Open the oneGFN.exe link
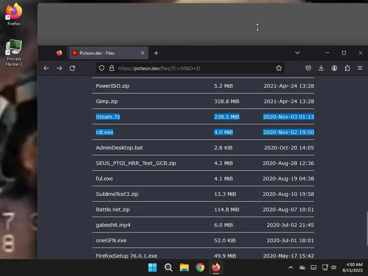This screenshot has width=368, height=276. (x=111, y=240)
